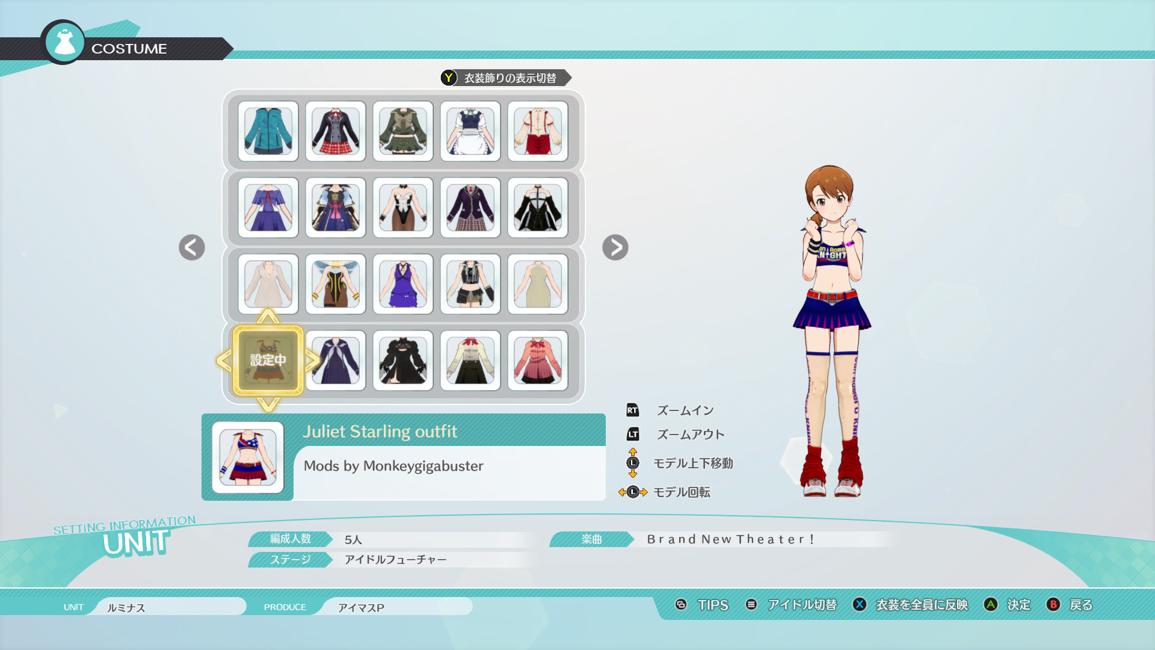The image size is (1155, 650).
Task: Click the LT zoom-out button icon
Action: click(632, 434)
